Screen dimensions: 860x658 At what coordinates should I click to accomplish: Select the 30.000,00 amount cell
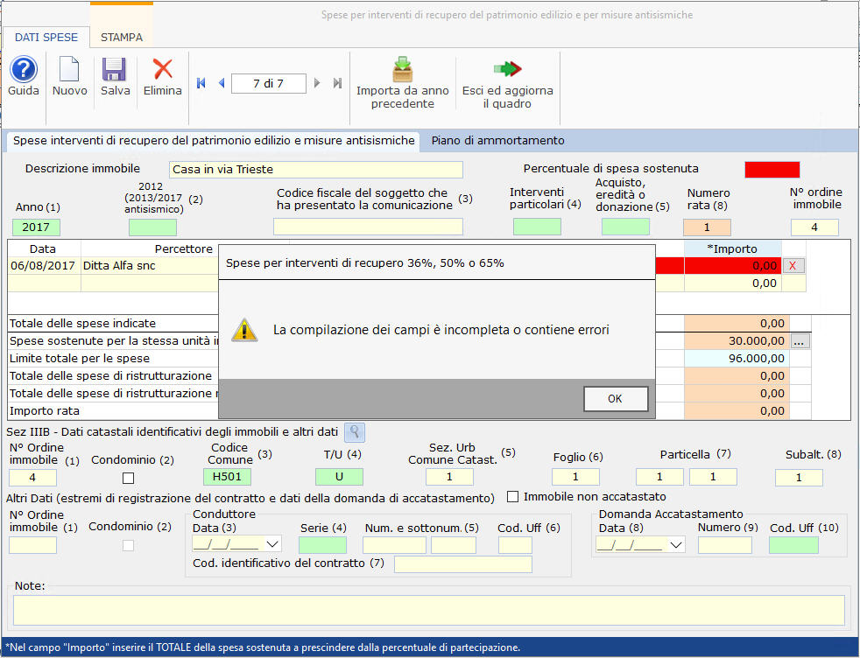pyautogui.click(x=737, y=341)
